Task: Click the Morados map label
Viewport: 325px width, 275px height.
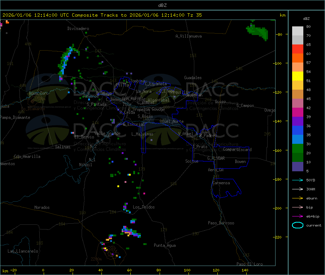Action: tap(42, 207)
